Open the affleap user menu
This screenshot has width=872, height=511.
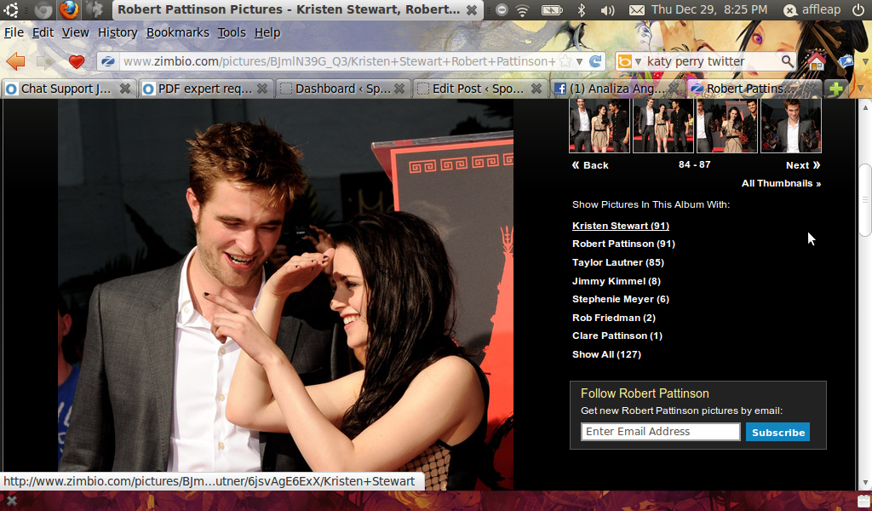(812, 10)
